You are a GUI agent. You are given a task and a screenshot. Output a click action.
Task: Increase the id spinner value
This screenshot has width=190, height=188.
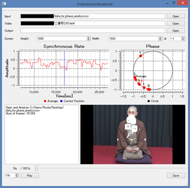[x=183, y=37]
